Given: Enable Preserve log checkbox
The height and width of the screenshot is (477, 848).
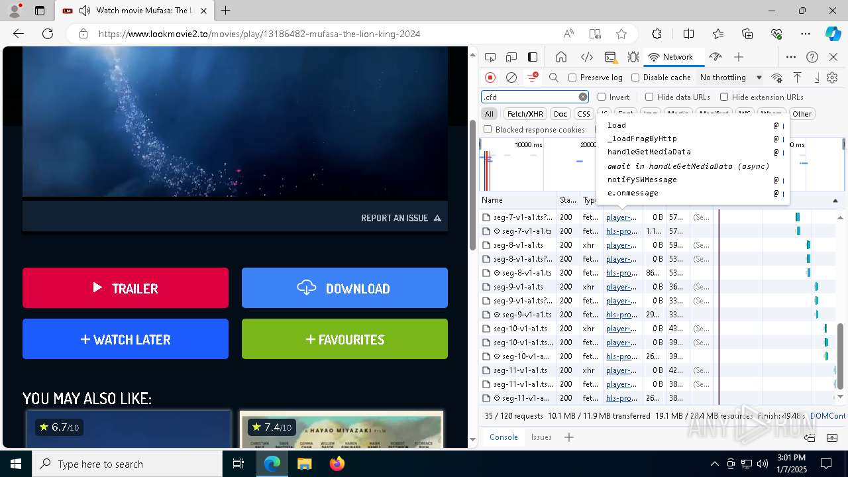Looking at the screenshot, I should (x=572, y=78).
